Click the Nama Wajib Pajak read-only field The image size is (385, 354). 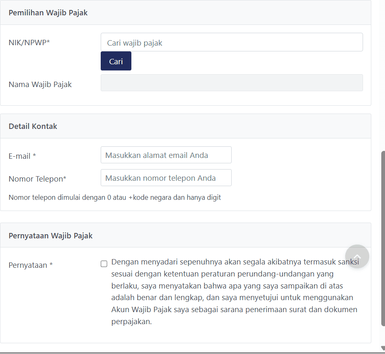232,83
